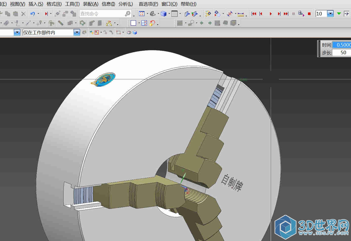
Task: Stop the animation with red square
Action: tap(309, 14)
